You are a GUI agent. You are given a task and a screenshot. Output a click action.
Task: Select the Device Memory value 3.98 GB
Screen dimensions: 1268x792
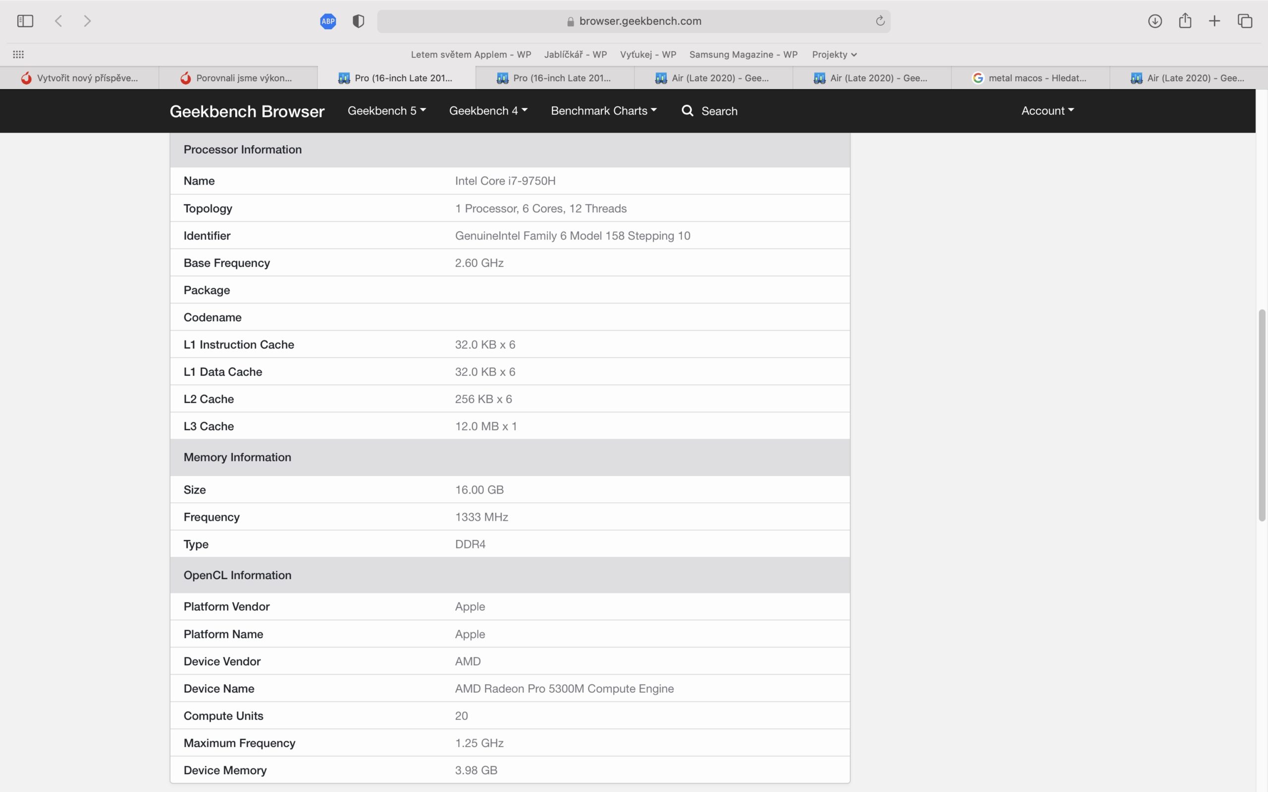476,771
